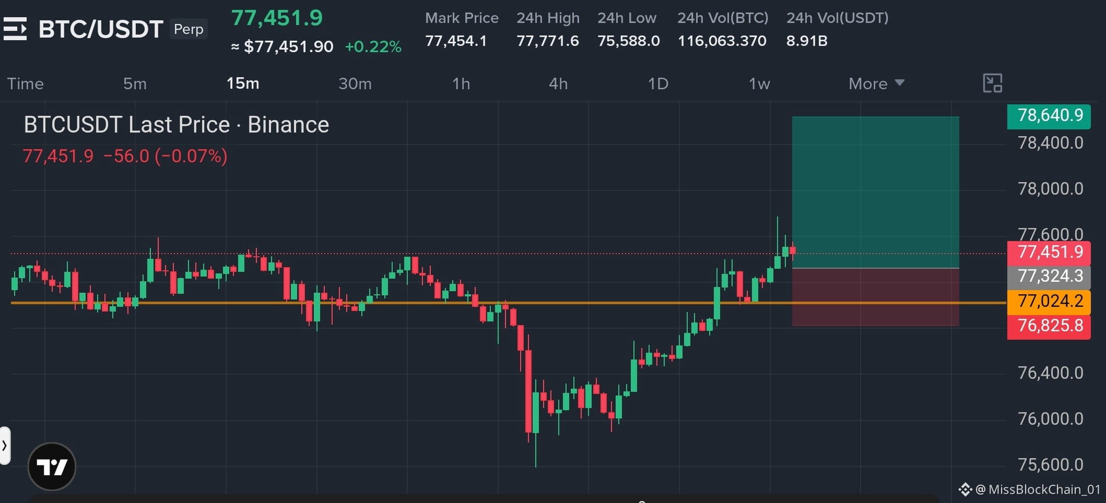Image resolution: width=1106 pixels, height=503 pixels.
Task: Select the 1D timeframe
Action: pyautogui.click(x=658, y=83)
